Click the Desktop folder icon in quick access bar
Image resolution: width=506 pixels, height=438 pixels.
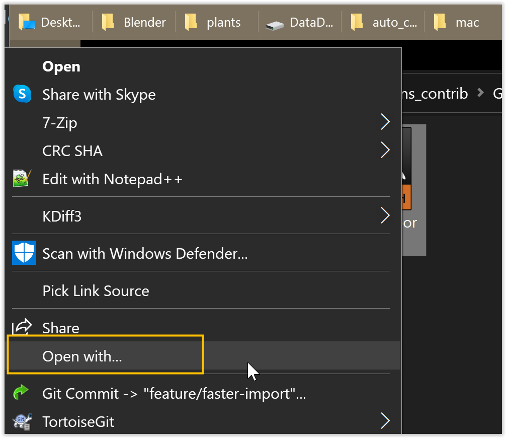(x=27, y=22)
